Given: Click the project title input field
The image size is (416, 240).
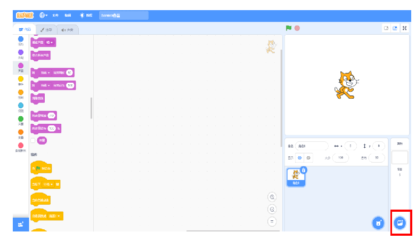Looking at the screenshot, I should pyautogui.click(x=124, y=15).
